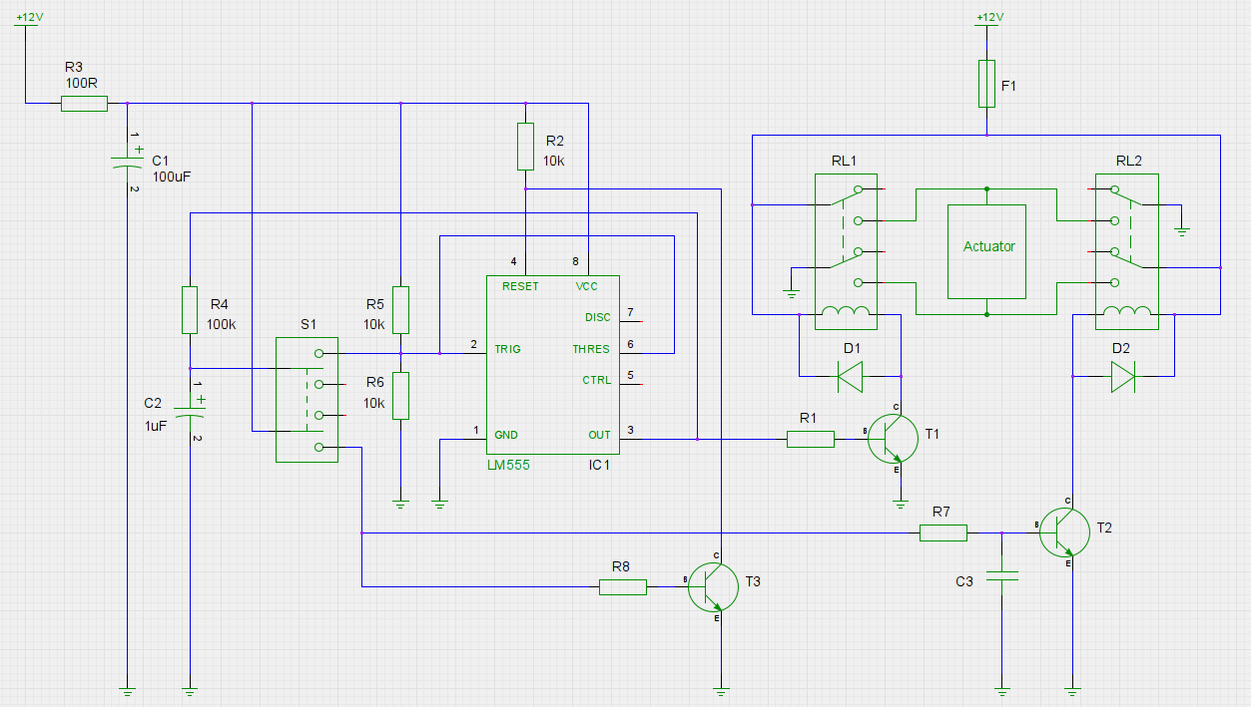Click the S1 designator label
The height and width of the screenshot is (707, 1251).
[309, 324]
